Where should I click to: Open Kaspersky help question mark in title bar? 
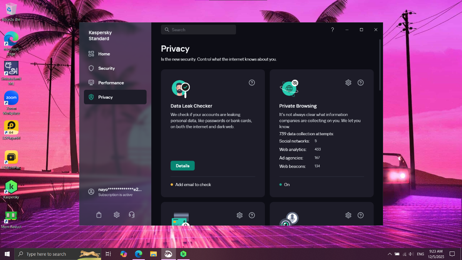tap(333, 30)
